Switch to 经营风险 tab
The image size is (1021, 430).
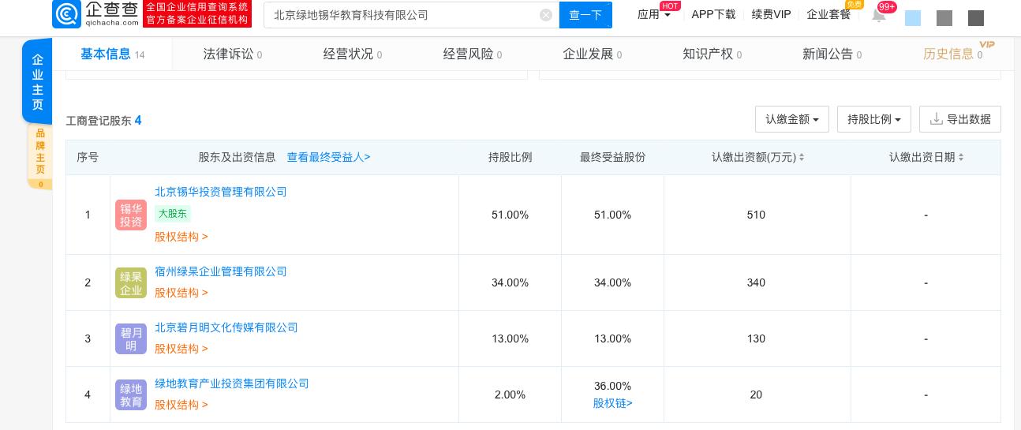coord(473,54)
